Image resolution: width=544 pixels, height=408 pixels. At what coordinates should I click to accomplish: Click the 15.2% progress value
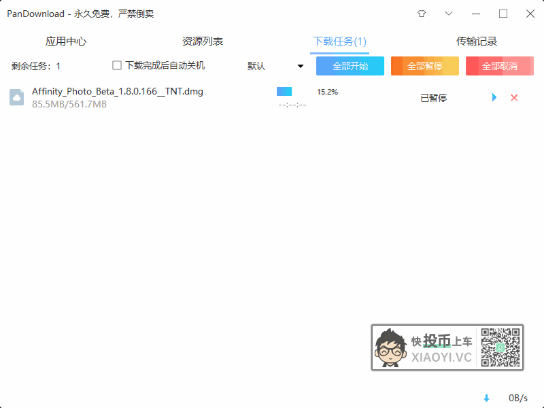coord(327,92)
